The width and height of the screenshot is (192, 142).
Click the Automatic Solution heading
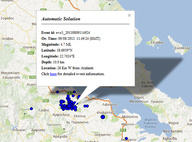click(61, 19)
